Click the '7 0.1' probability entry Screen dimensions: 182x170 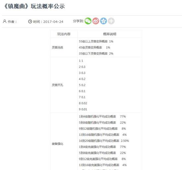pos(82,97)
